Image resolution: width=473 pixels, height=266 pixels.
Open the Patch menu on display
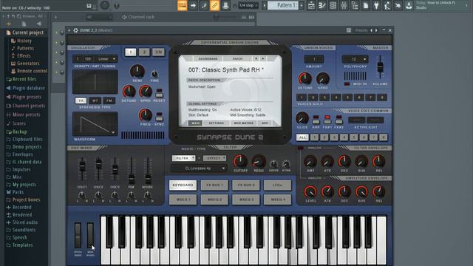pos(238,58)
